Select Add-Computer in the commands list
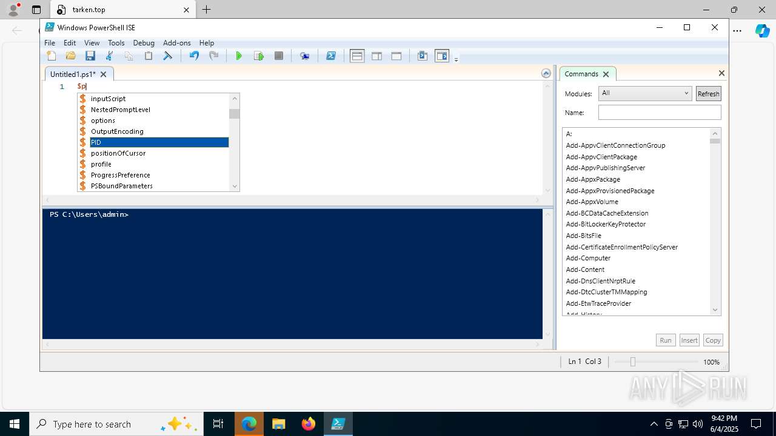This screenshot has width=776, height=436. 588,258
